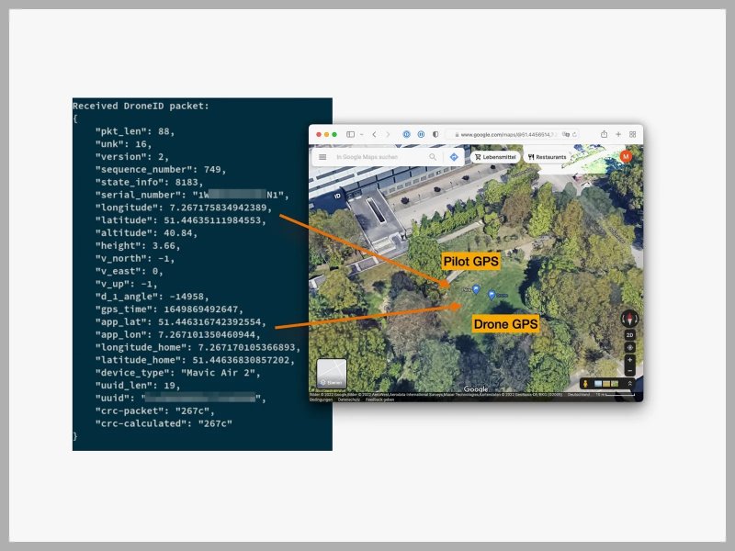The width and height of the screenshot is (735, 551).
Task: Go back with the Safari back arrow
Action: (374, 134)
